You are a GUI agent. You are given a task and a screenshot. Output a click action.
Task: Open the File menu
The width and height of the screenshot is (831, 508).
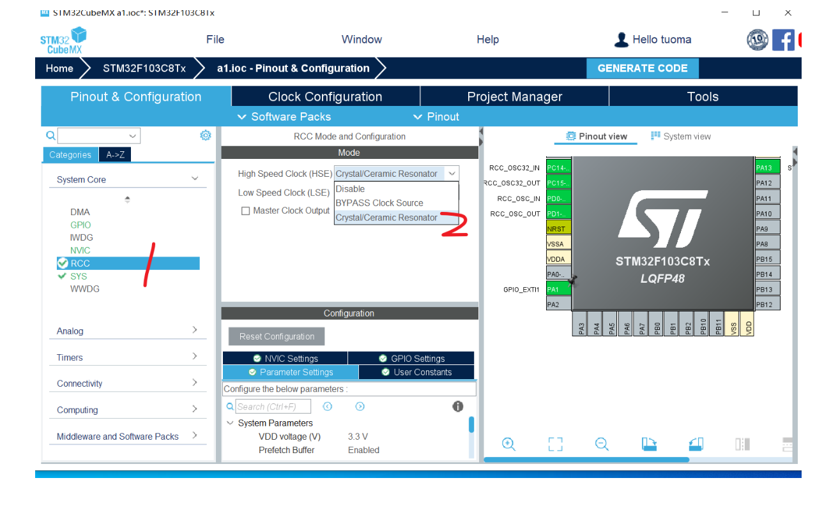point(215,40)
